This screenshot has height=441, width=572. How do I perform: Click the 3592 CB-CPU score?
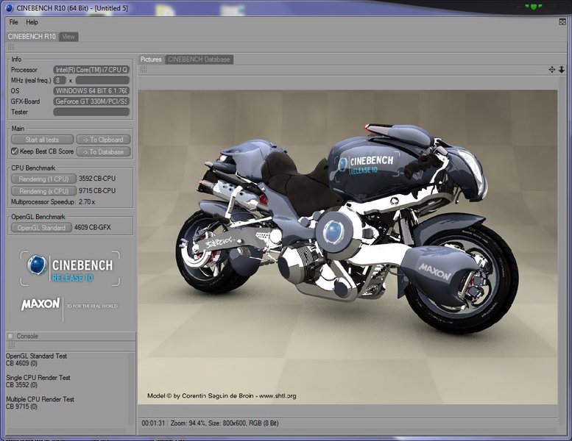pos(97,179)
